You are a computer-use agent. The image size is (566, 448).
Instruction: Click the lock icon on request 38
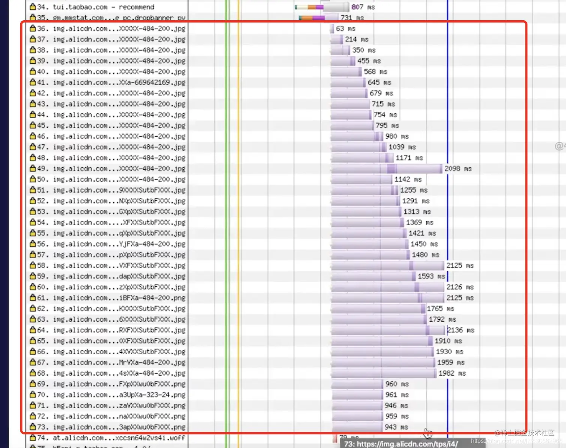33,50
